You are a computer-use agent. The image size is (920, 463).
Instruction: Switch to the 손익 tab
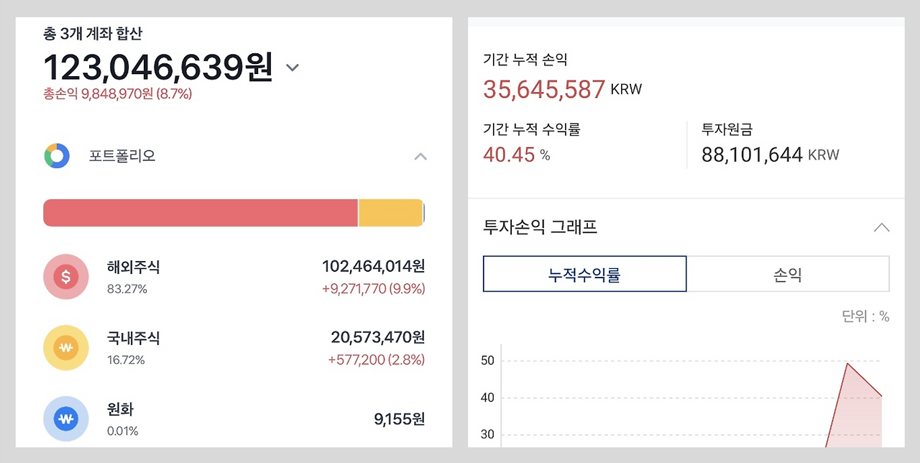pyautogui.click(x=788, y=274)
